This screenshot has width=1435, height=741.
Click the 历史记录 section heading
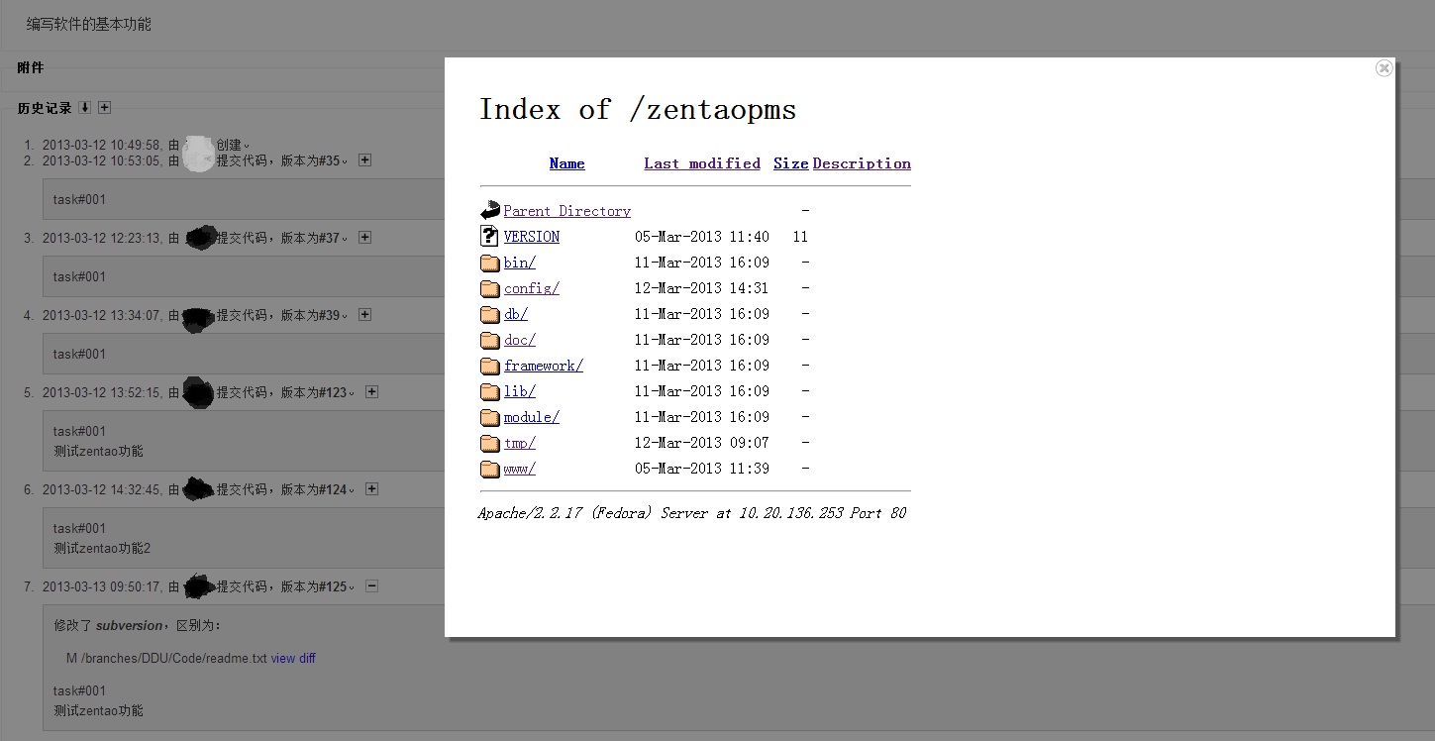coord(45,108)
